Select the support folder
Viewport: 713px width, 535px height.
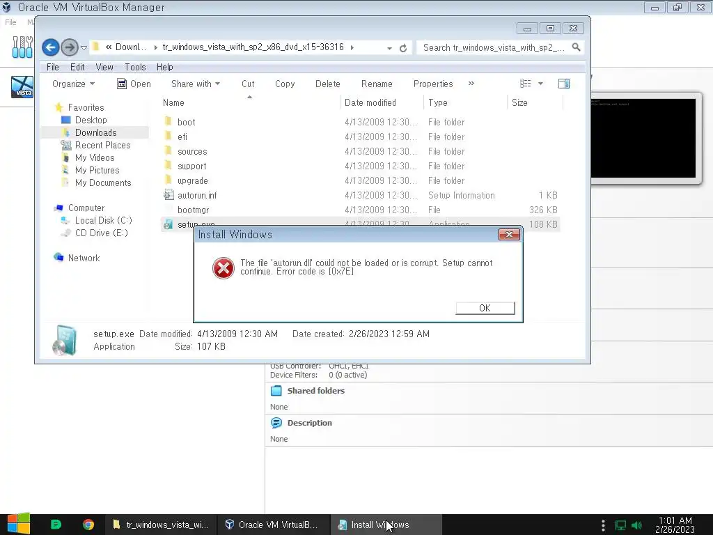click(191, 166)
